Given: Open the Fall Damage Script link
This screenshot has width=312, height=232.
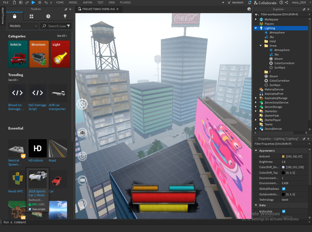Looking at the screenshot, I should [x=37, y=107].
